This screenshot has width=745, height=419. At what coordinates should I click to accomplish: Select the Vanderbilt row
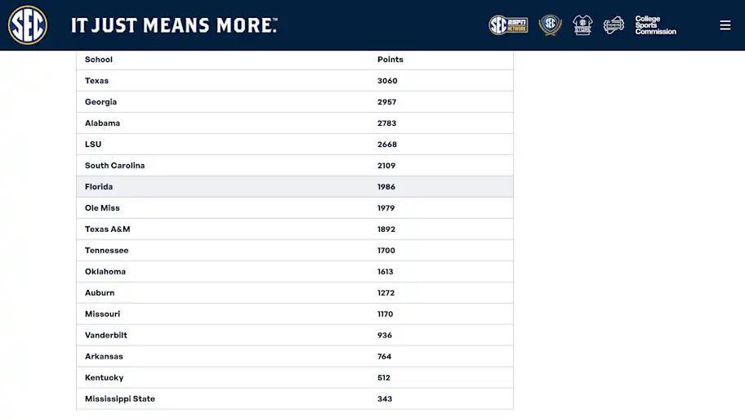click(295, 335)
